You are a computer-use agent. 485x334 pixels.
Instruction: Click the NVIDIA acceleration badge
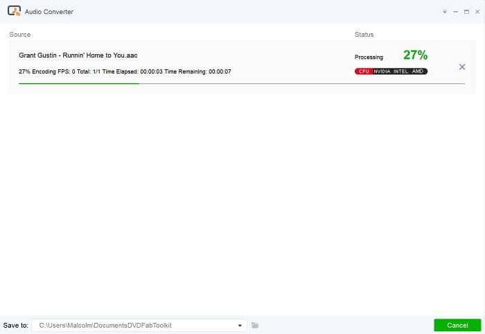tap(382, 71)
